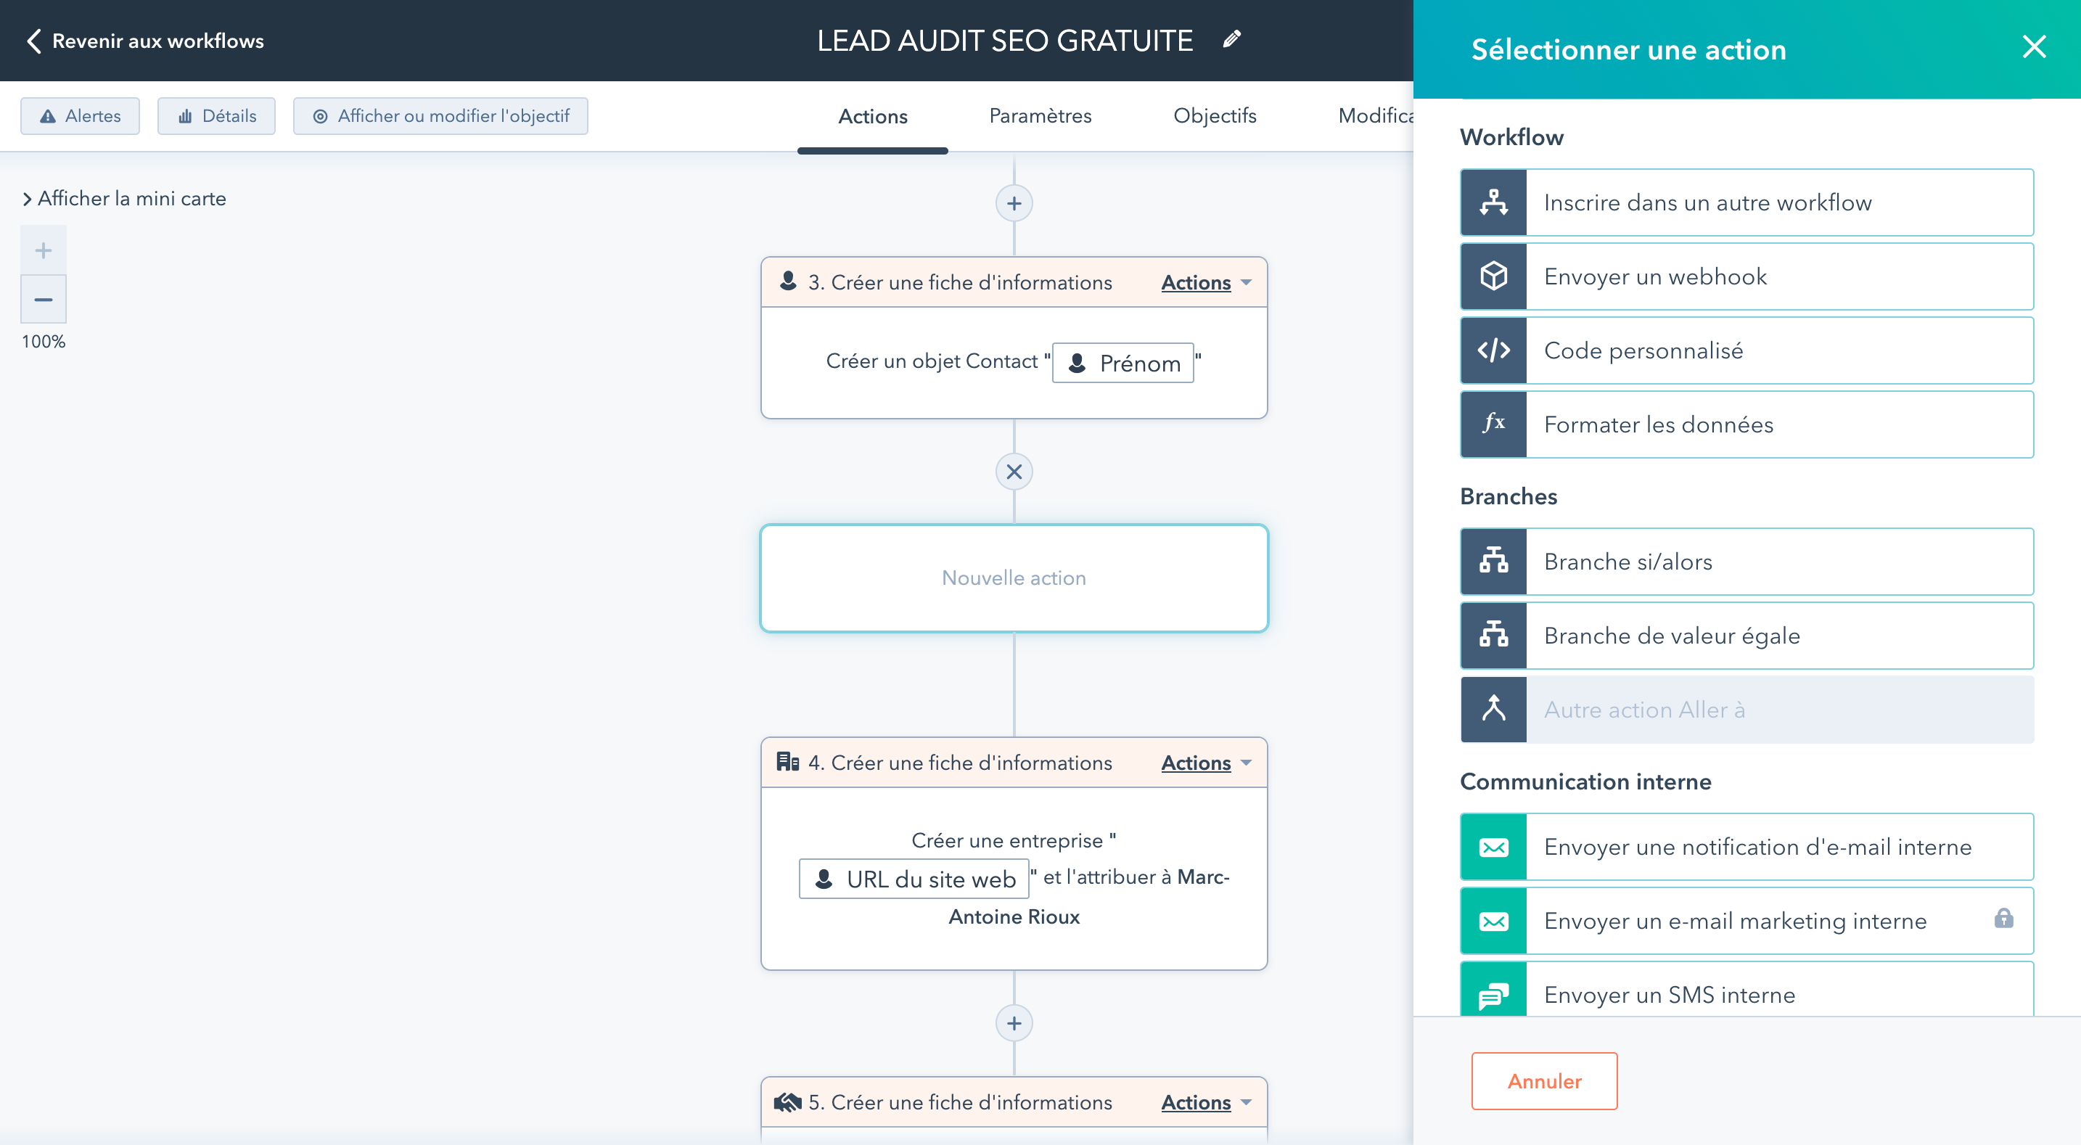Click the Annuler button

[1543, 1080]
